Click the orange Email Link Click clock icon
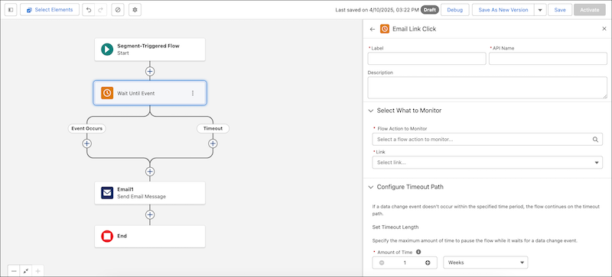This screenshot has height=277, width=612. [x=385, y=29]
